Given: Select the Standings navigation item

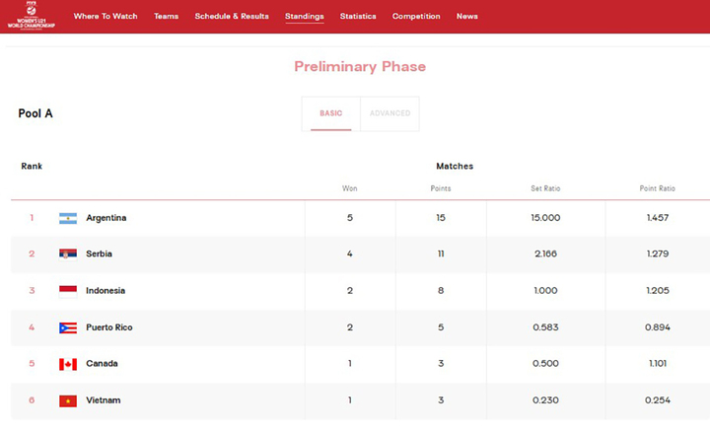Looking at the screenshot, I should 304,17.
